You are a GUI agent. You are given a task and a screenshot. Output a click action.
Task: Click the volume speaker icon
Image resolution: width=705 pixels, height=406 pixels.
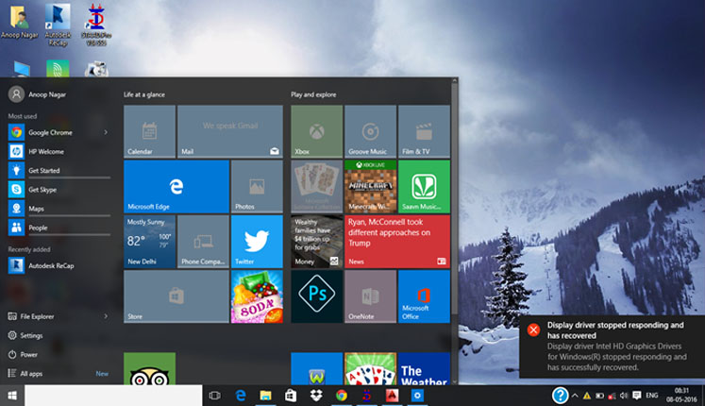click(x=624, y=396)
